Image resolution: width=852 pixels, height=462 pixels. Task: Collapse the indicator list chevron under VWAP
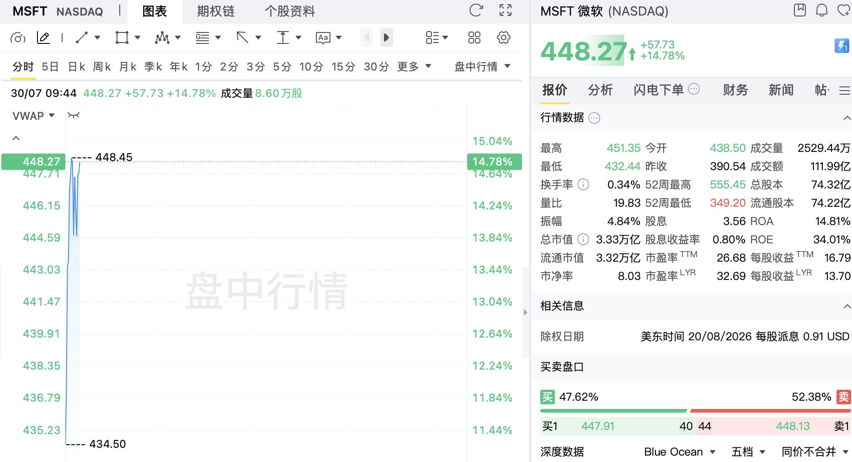click(x=16, y=138)
